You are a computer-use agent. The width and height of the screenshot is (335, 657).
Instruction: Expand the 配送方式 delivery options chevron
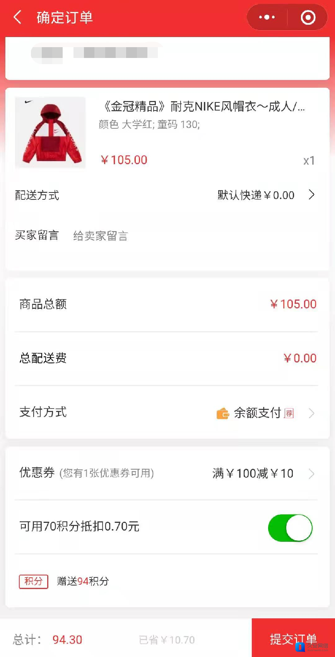point(311,195)
